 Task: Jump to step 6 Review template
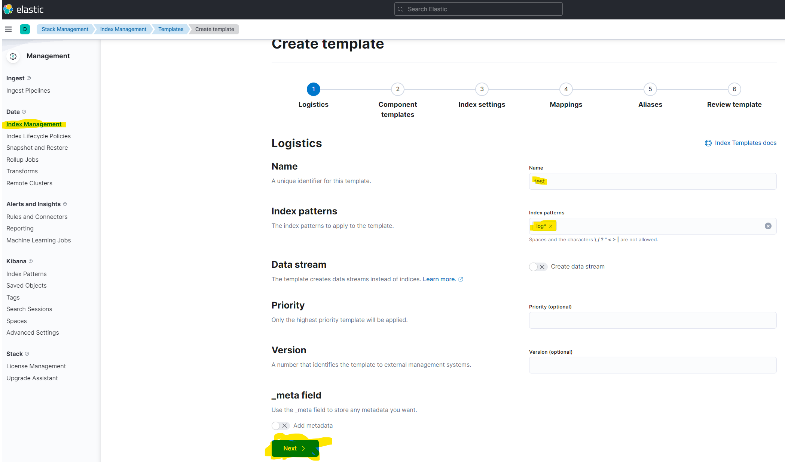[734, 89]
